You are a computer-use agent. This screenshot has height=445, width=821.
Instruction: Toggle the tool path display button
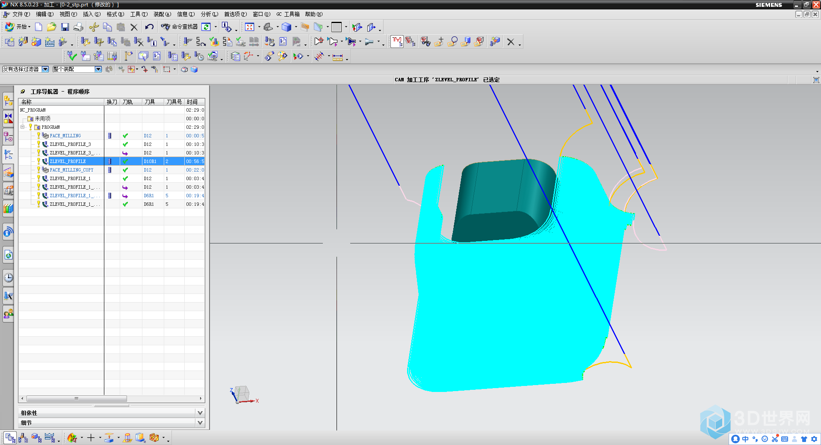coord(397,42)
